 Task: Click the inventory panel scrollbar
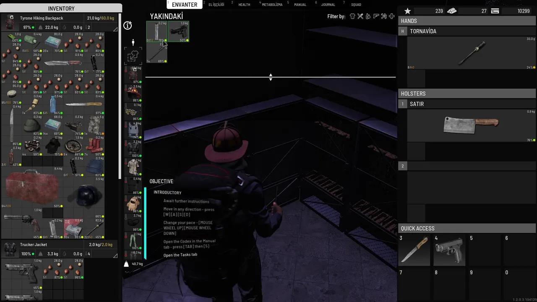pos(120,96)
